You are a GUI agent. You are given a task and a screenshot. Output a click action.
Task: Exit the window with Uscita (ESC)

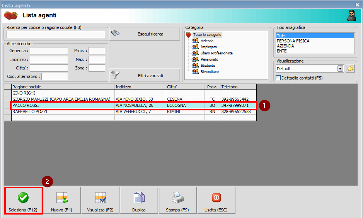tap(216, 201)
